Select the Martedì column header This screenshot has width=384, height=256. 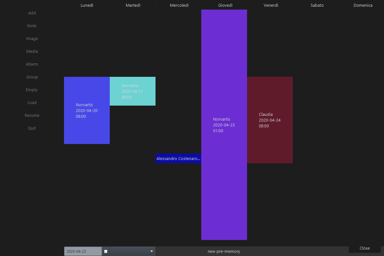(133, 5)
